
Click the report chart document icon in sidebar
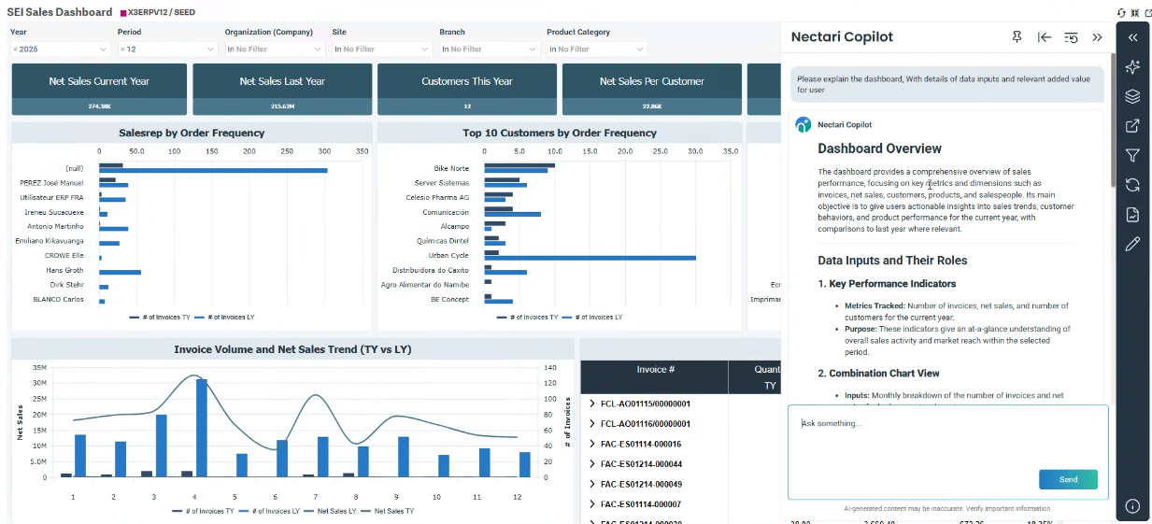pos(1132,215)
